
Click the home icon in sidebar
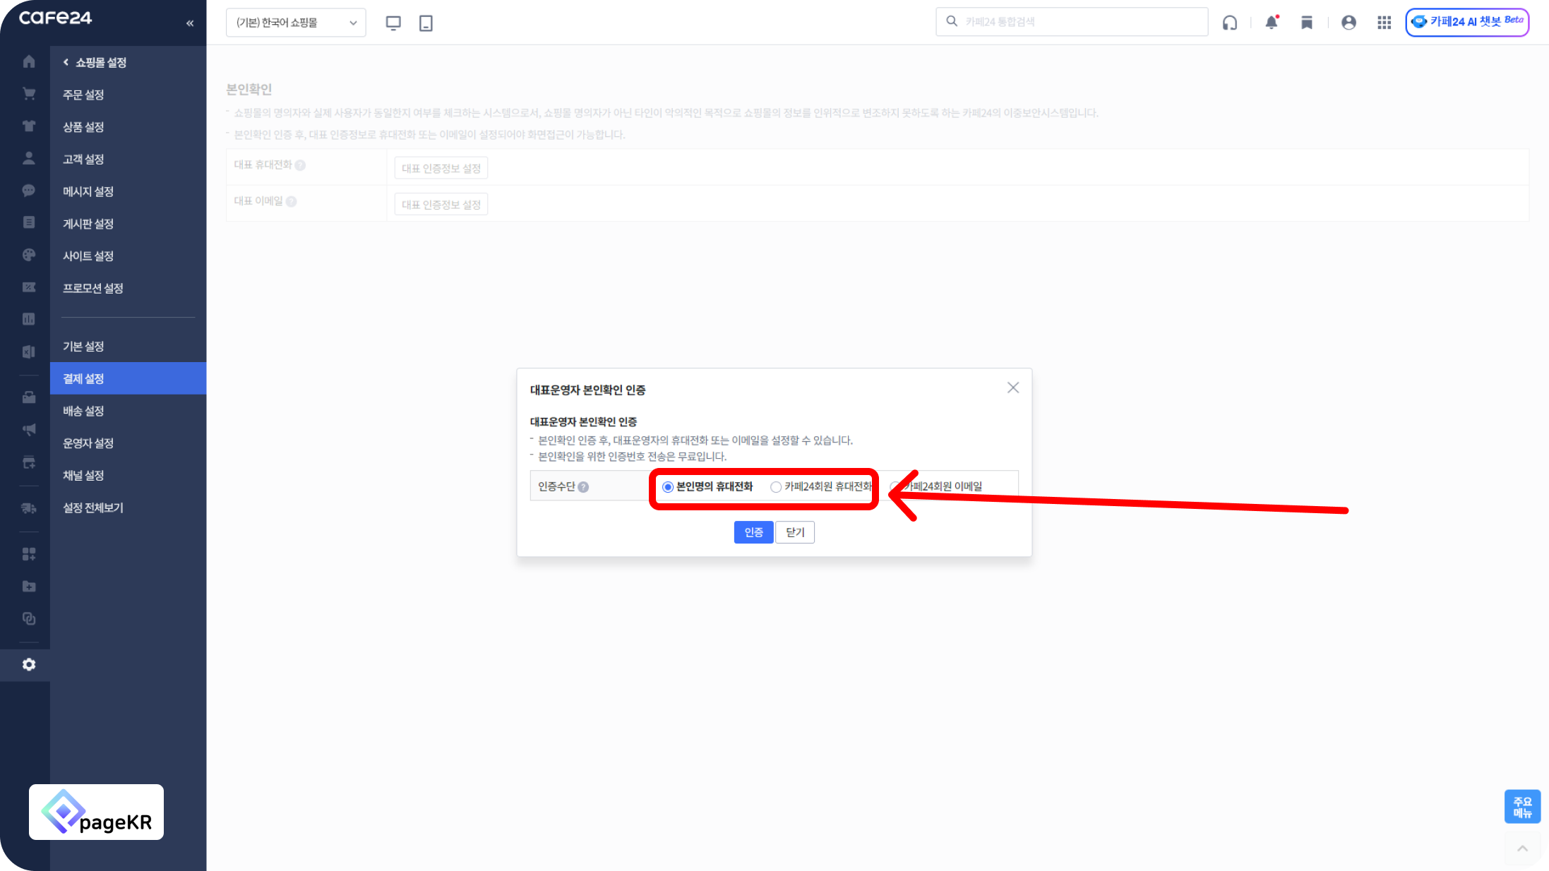point(29,61)
